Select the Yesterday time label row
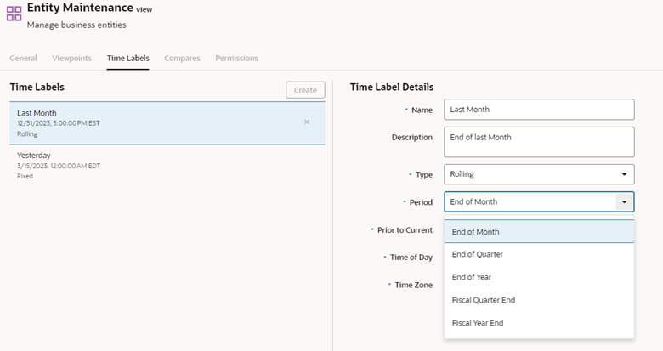The width and height of the screenshot is (663, 351). point(167,166)
